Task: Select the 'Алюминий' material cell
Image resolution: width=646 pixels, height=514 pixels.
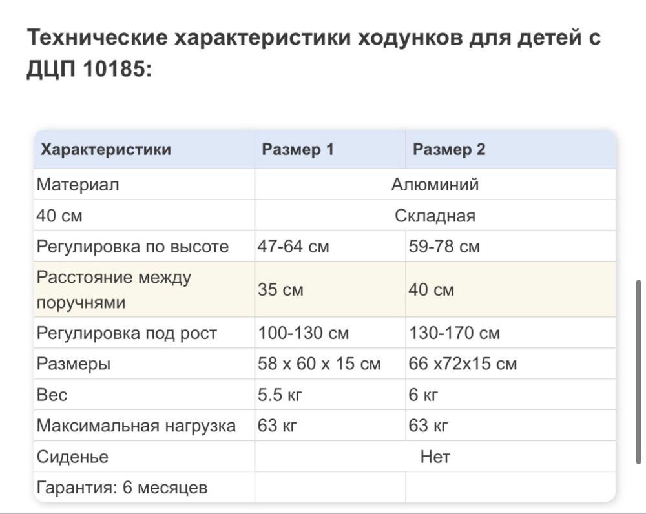Action: click(435, 185)
